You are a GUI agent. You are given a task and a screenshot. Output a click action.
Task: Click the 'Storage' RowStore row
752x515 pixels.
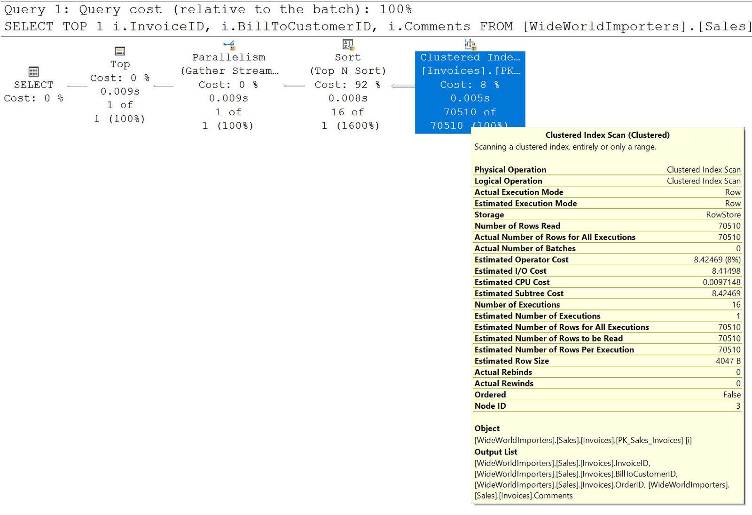[607, 215]
